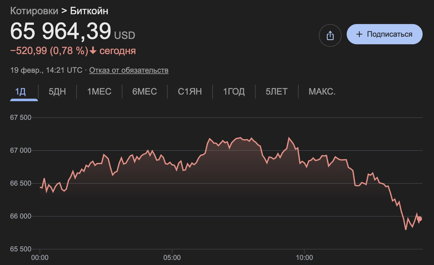Click the 10:00 time axis label

305,258
